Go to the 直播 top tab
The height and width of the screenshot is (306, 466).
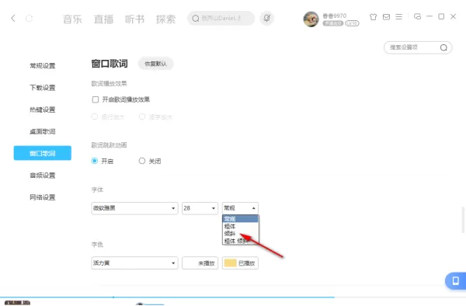[103, 19]
